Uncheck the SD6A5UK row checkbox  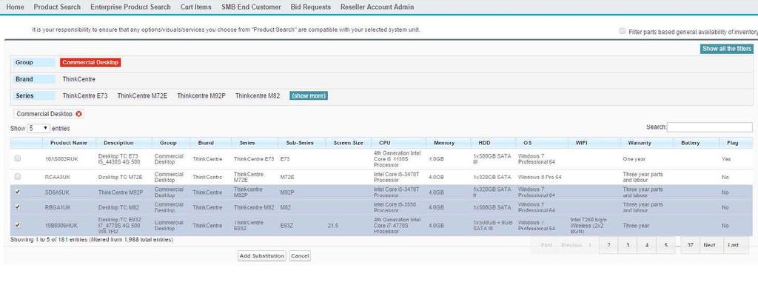coord(18,192)
